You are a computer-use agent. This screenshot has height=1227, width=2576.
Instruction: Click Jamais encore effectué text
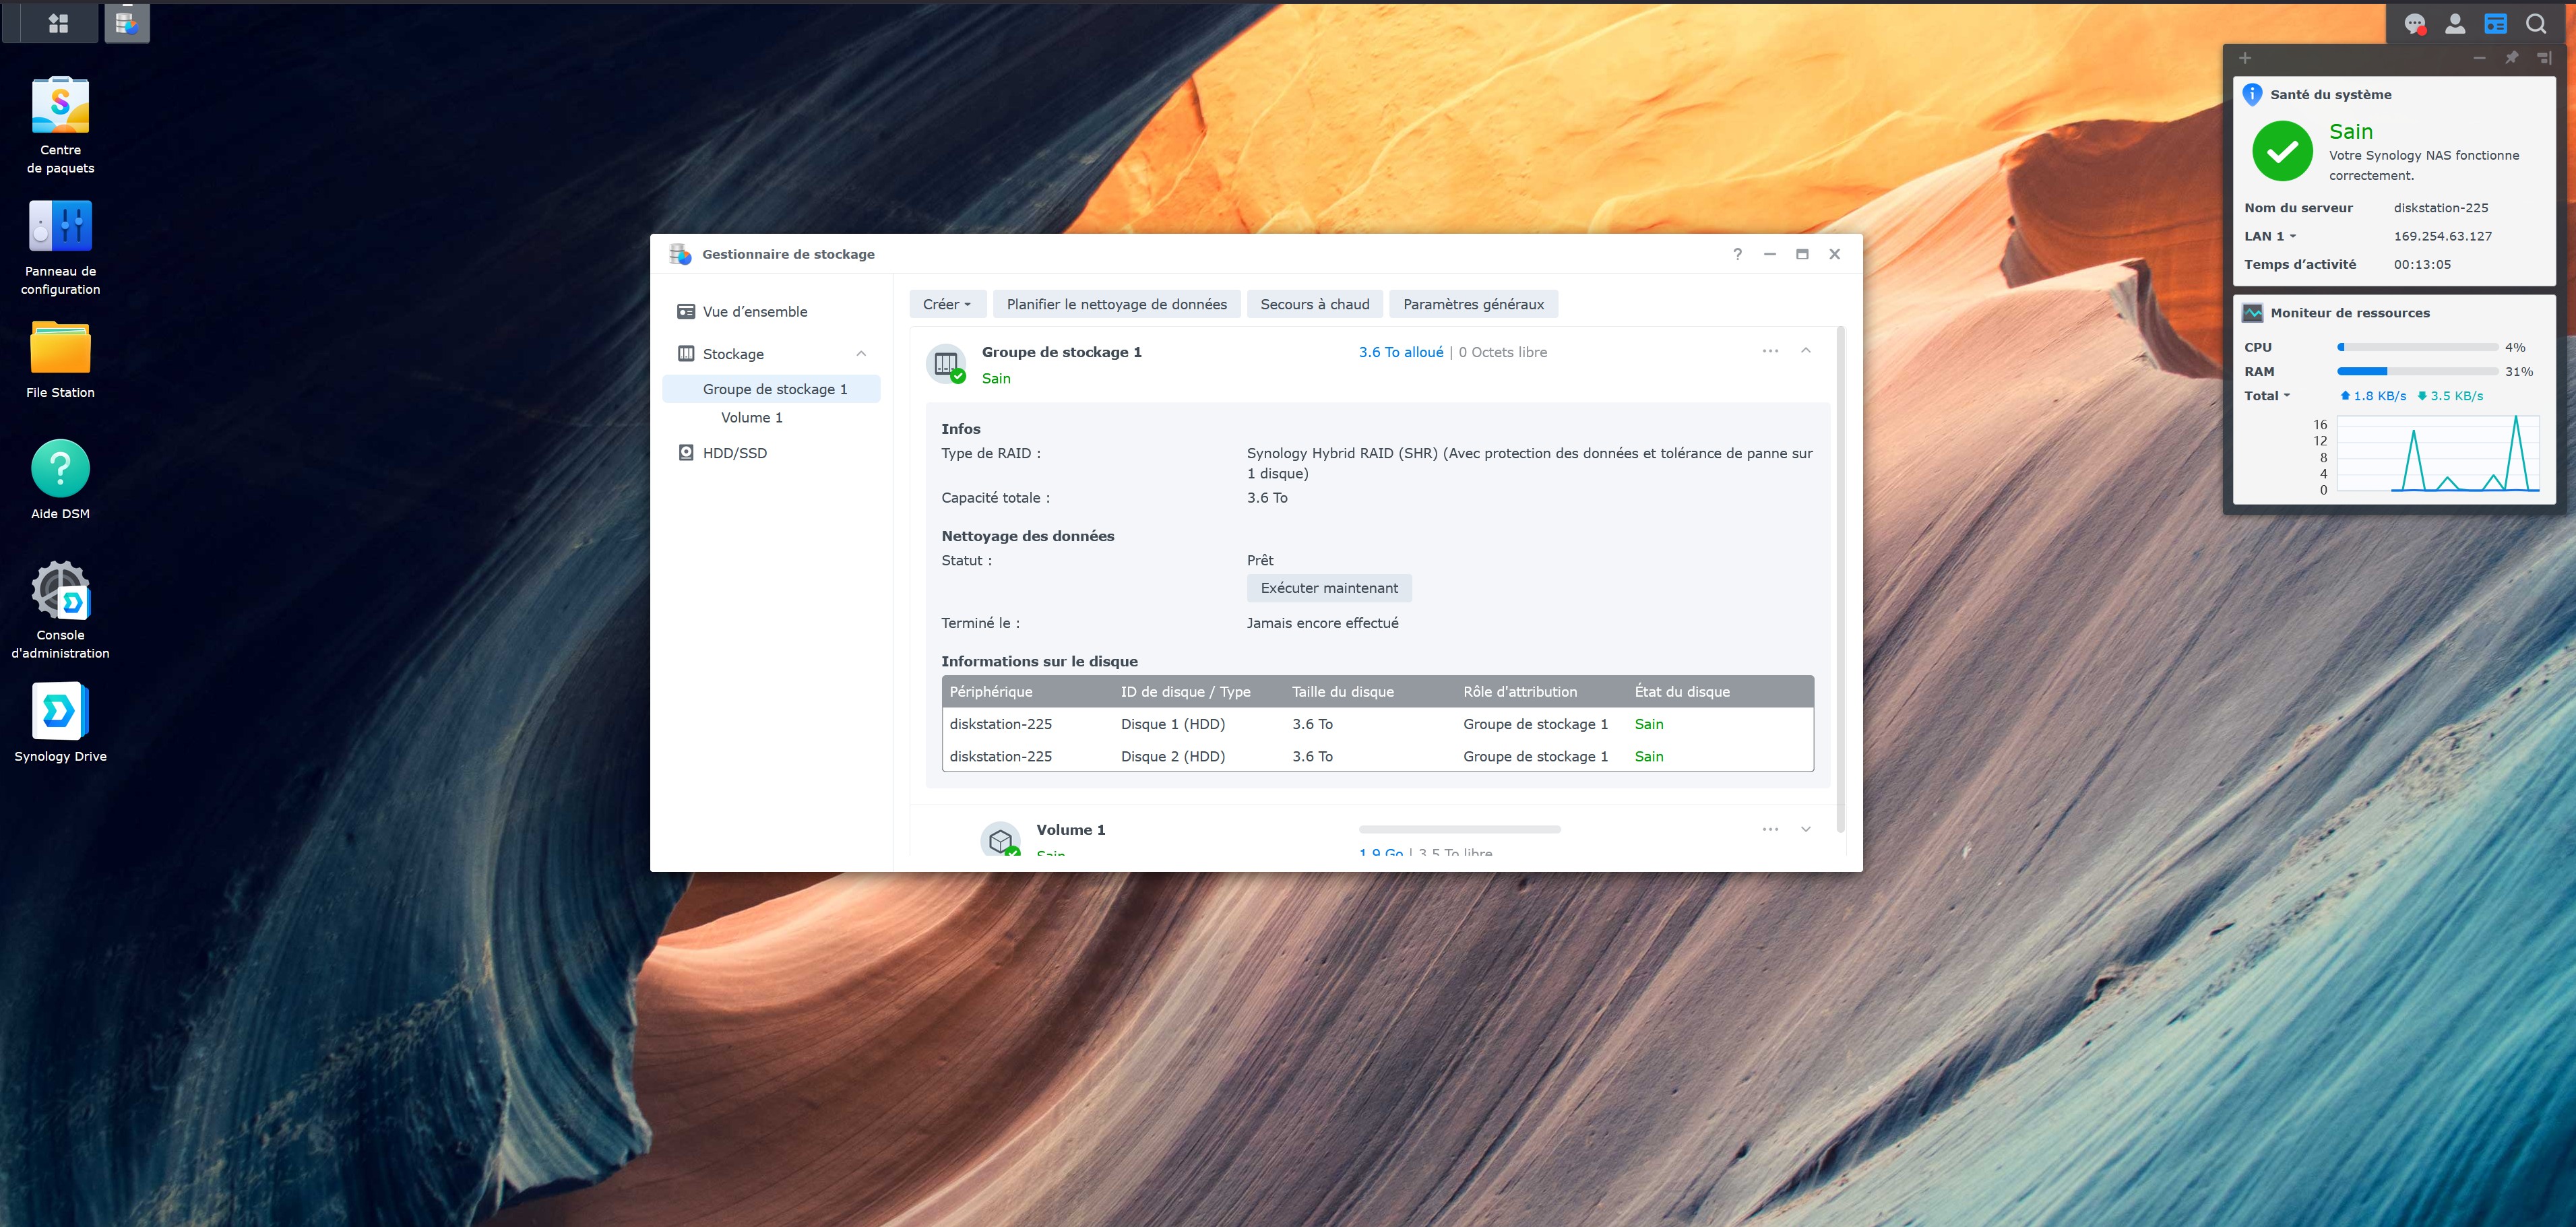coord(1322,623)
